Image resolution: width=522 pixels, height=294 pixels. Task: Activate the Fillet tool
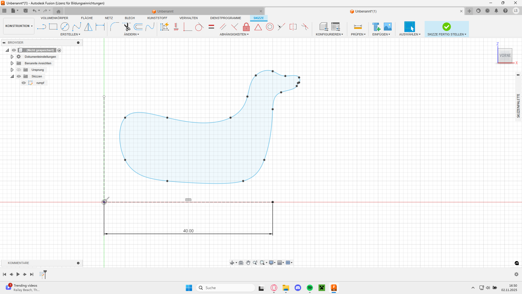click(115, 27)
